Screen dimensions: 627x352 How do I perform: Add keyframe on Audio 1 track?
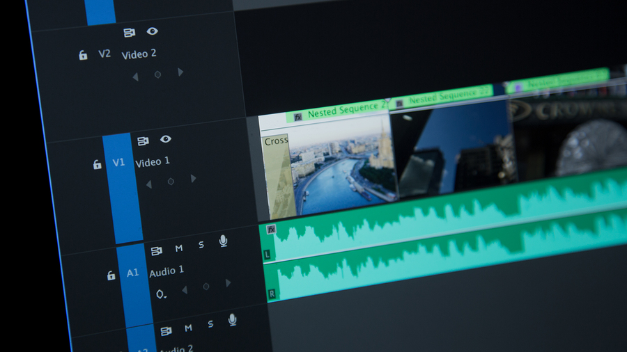click(x=206, y=287)
